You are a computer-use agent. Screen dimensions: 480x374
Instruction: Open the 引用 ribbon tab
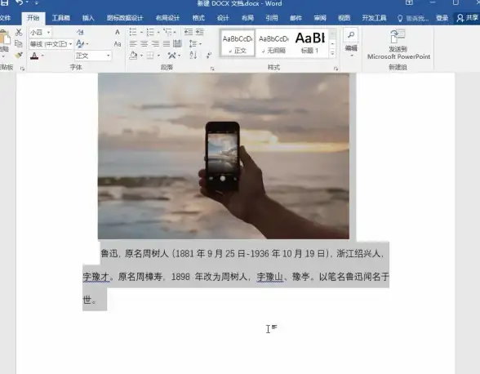point(272,18)
